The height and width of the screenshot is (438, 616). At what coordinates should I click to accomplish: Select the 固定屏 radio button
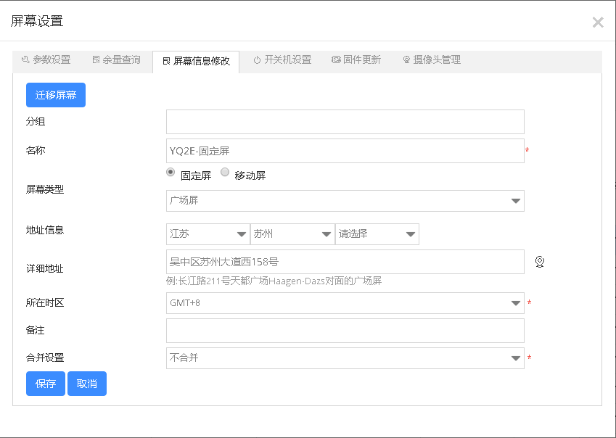(x=171, y=172)
